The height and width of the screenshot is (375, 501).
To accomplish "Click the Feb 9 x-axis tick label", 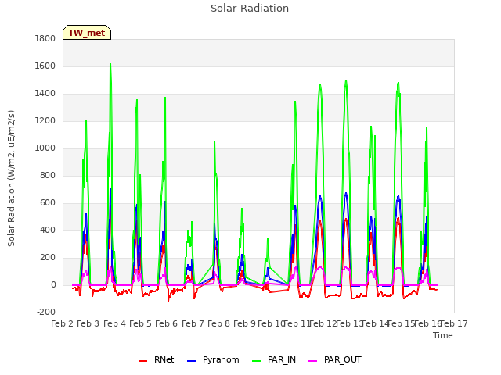I will (x=245, y=323).
